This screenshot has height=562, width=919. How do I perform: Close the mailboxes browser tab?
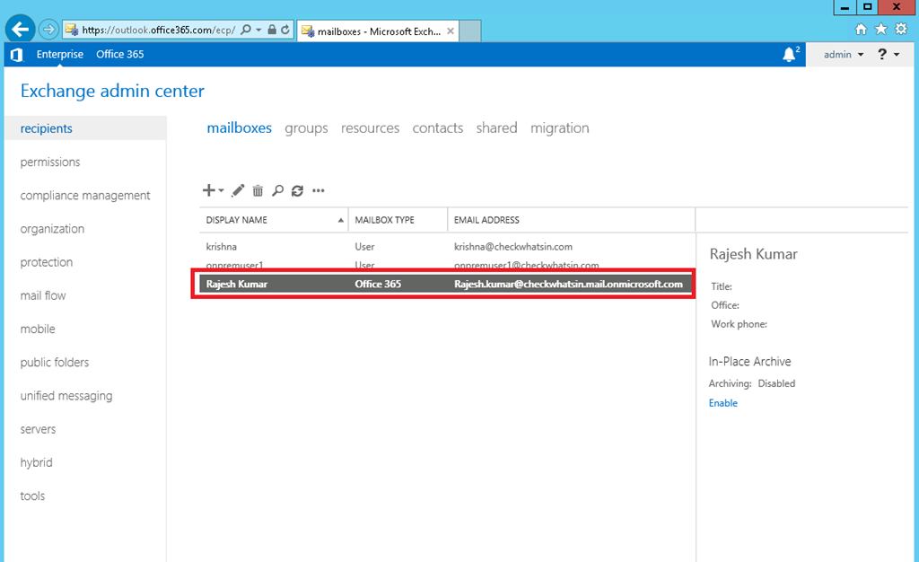tap(451, 31)
